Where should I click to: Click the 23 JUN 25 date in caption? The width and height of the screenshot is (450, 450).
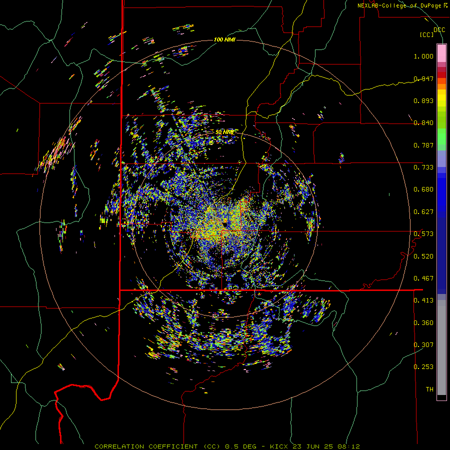tap(312, 446)
